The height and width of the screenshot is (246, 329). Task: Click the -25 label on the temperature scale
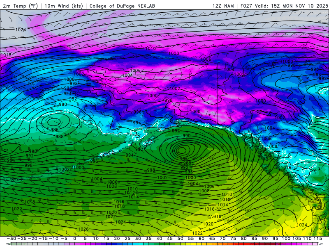click(x=22, y=239)
